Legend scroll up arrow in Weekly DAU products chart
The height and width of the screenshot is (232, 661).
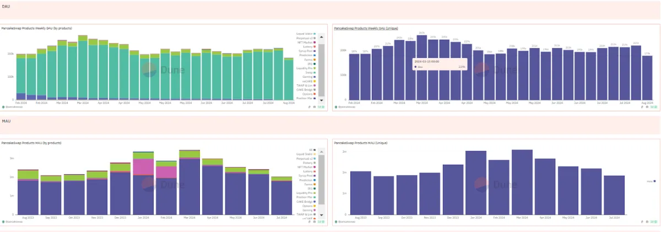[x=322, y=37]
